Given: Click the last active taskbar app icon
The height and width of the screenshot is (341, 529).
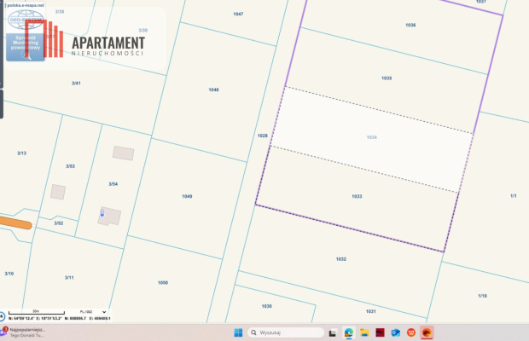Looking at the screenshot, I should tap(427, 332).
